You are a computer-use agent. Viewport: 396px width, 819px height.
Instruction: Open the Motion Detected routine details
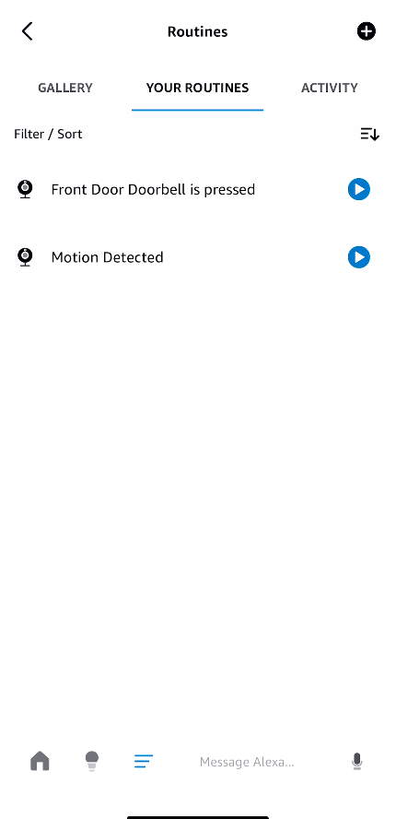click(107, 257)
